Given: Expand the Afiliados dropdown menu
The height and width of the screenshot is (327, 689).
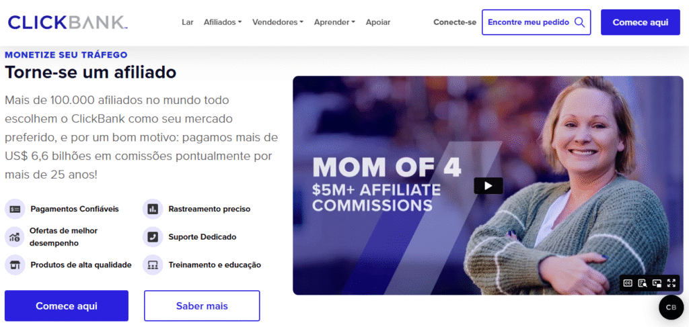Looking at the screenshot, I should (223, 22).
